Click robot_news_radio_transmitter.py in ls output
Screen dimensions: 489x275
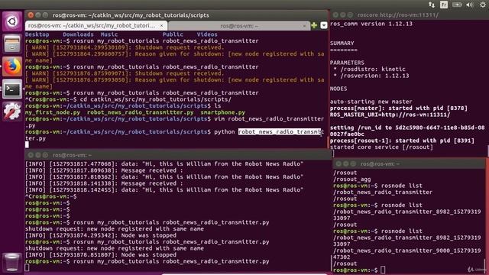(x=141, y=112)
